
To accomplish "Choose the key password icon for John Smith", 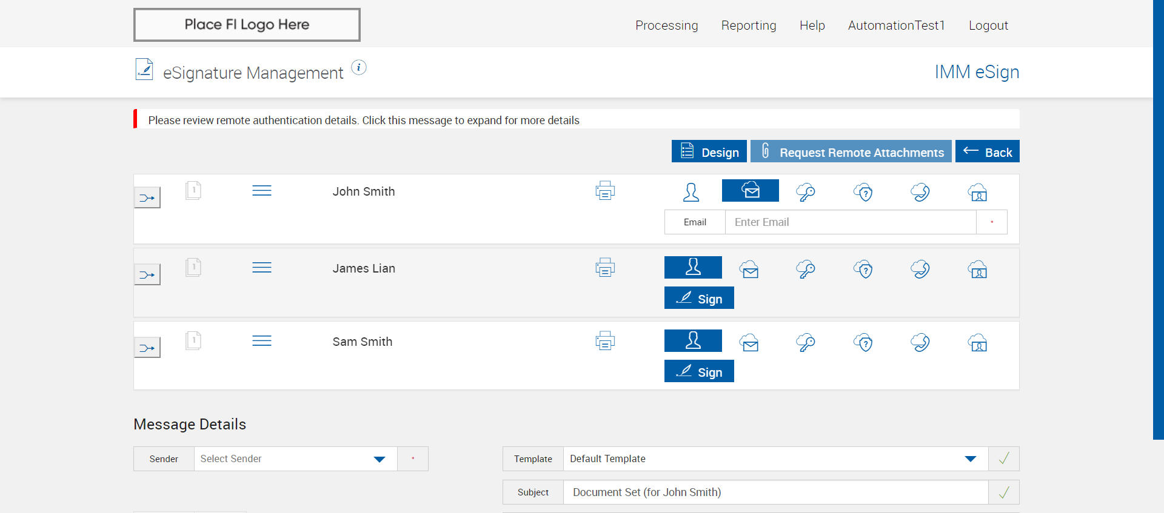I will coord(806,192).
